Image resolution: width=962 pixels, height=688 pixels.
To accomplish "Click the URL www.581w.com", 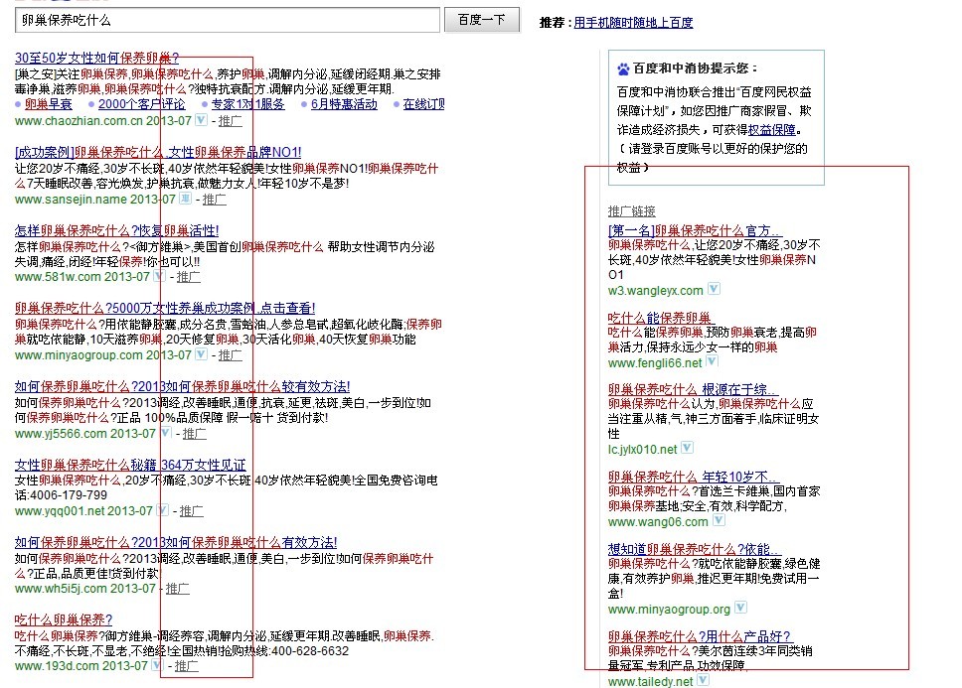I will point(58,277).
